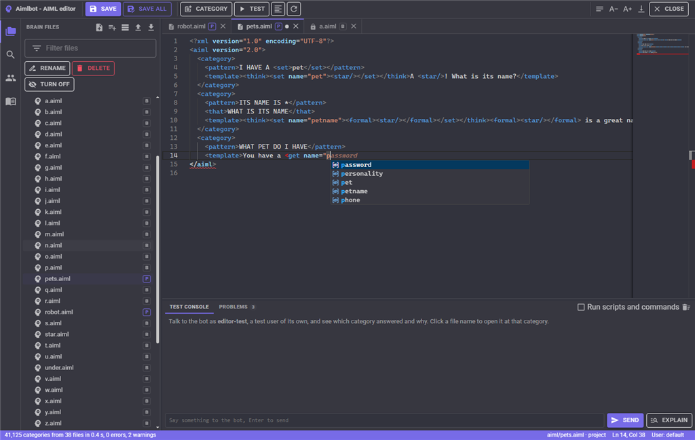Open the users panel in the sidebar
This screenshot has width=695, height=440.
pyautogui.click(x=11, y=78)
